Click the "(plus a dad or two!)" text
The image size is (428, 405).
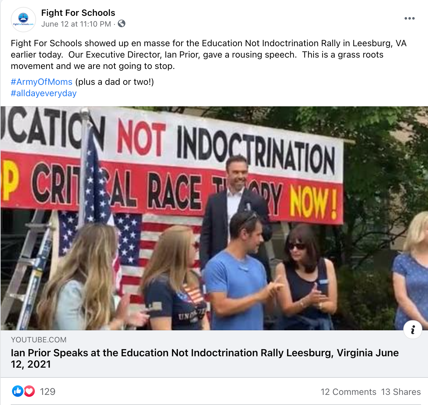(x=115, y=82)
